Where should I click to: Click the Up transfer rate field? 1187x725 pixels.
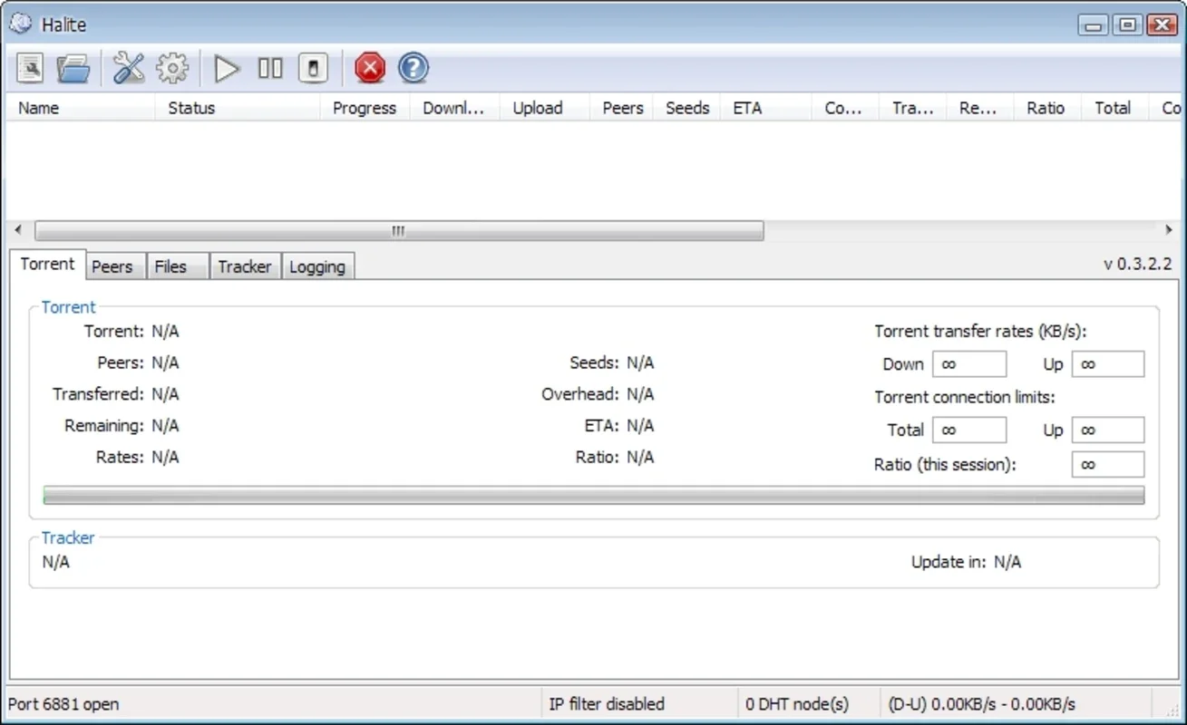coord(1108,364)
